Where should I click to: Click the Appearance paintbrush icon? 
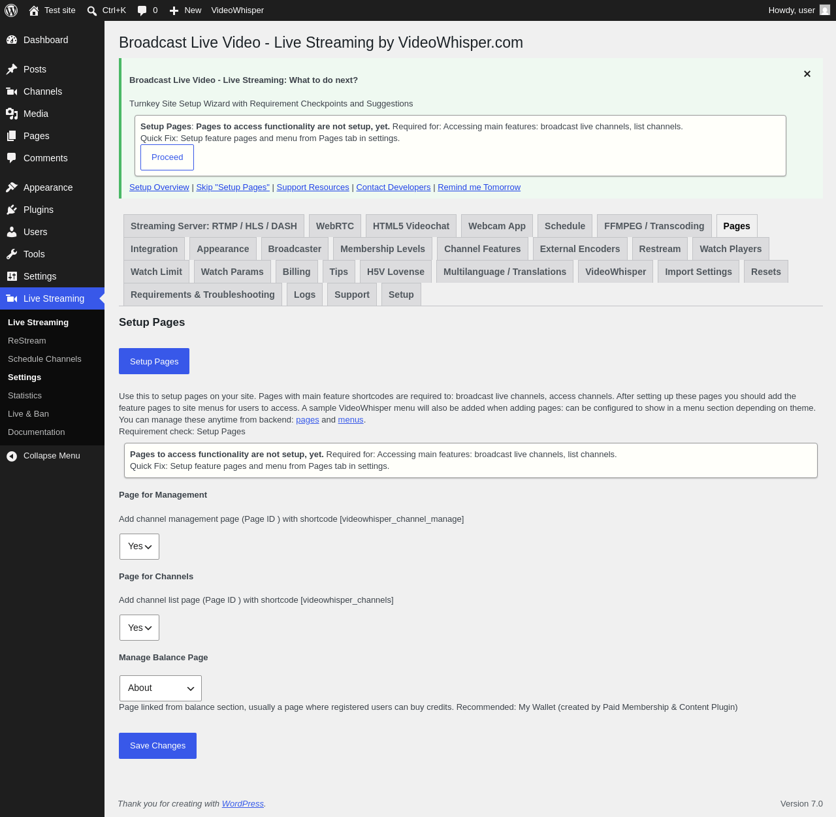pyautogui.click(x=12, y=187)
